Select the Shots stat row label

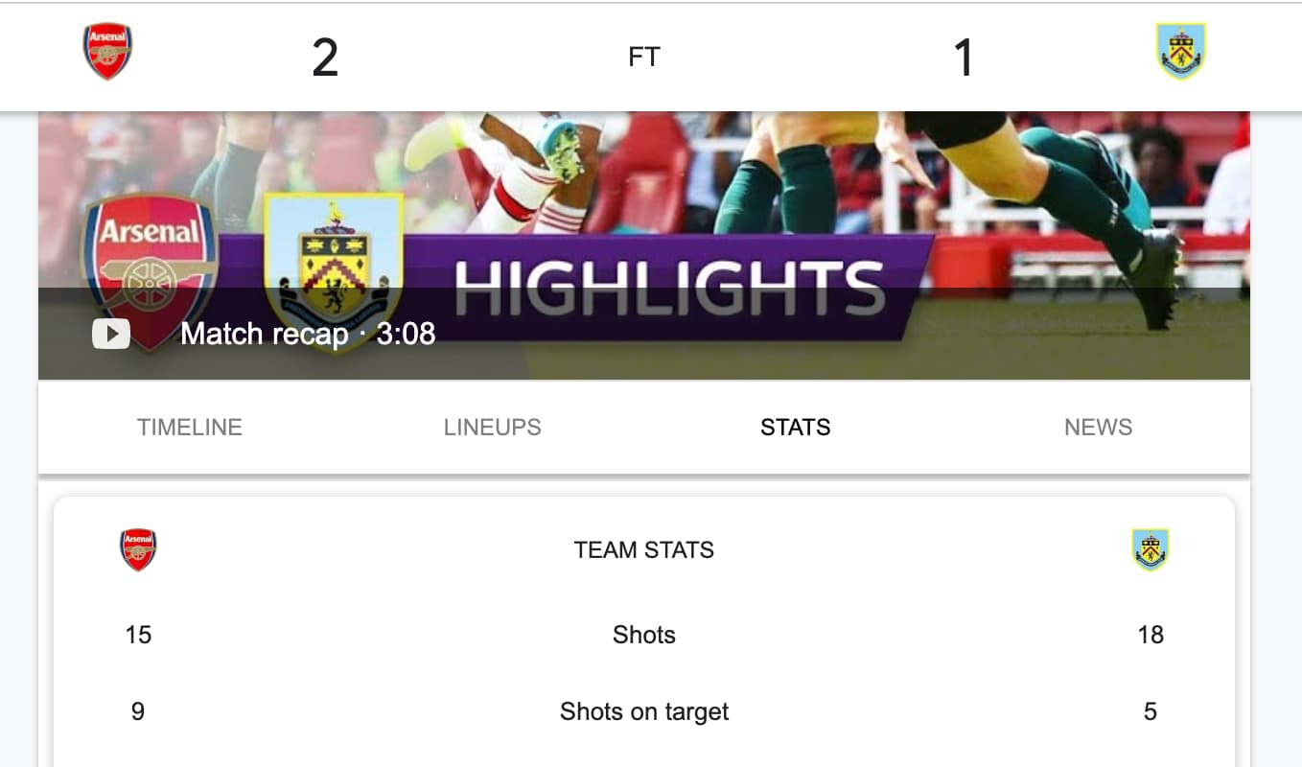tap(644, 635)
